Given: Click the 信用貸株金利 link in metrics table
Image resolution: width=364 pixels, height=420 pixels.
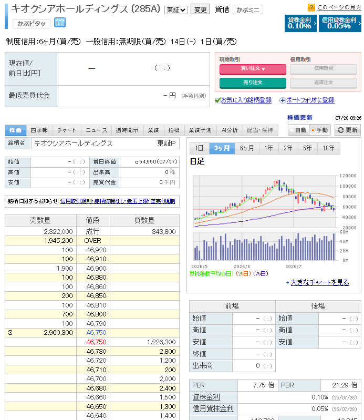Looking at the screenshot, I should click(x=213, y=409).
